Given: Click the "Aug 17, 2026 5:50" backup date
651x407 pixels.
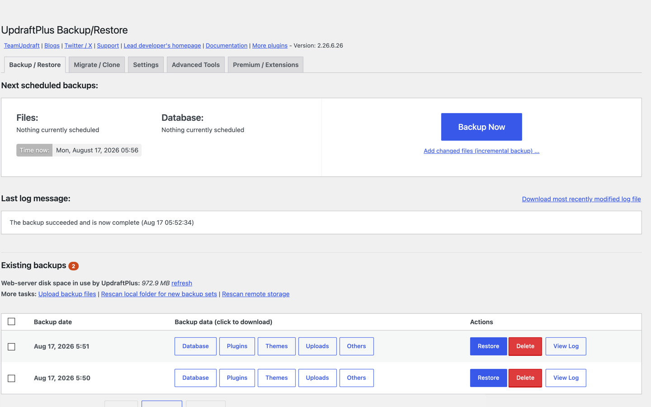Looking at the screenshot, I should 62,378.
